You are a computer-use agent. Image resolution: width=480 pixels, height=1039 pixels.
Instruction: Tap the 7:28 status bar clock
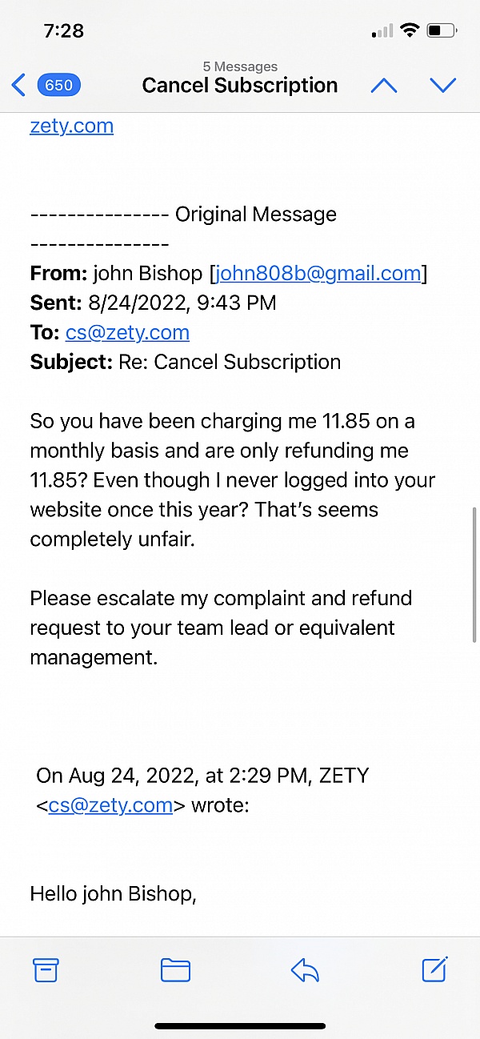(64, 31)
